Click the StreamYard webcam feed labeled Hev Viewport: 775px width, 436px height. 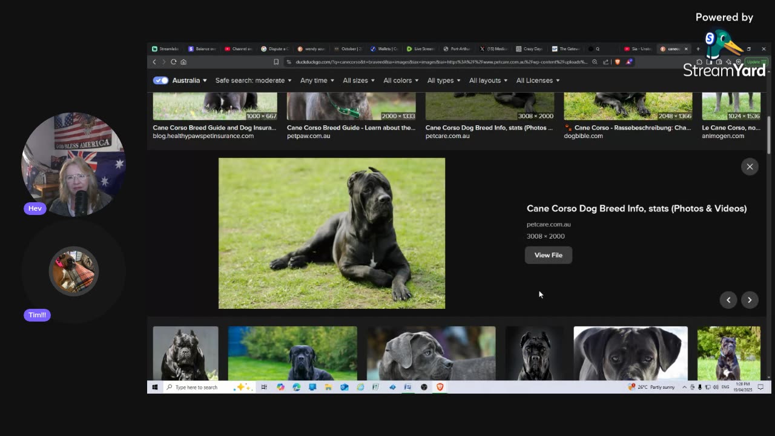[73, 164]
